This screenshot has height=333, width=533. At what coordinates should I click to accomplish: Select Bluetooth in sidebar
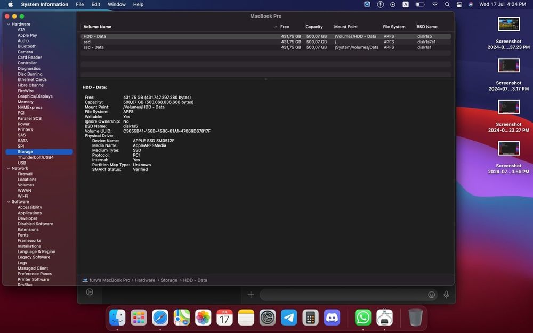27,46
